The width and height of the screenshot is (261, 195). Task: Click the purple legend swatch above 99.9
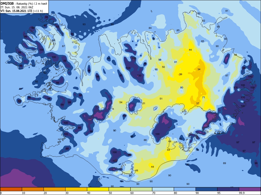tap(250, 189)
